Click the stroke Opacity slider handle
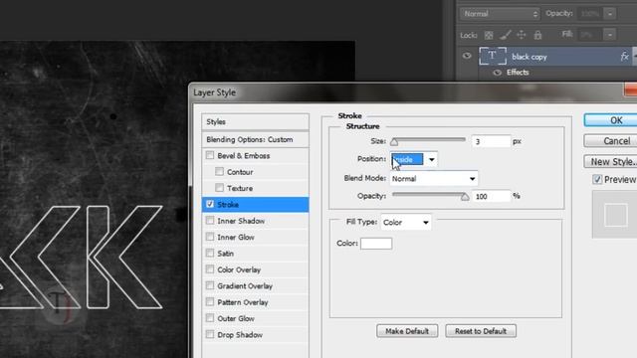Image resolution: width=637 pixels, height=358 pixels. coord(465,197)
